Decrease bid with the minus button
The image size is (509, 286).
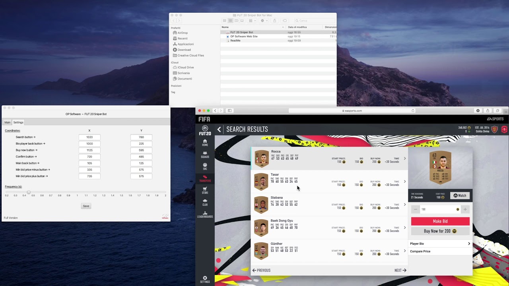(x=416, y=209)
